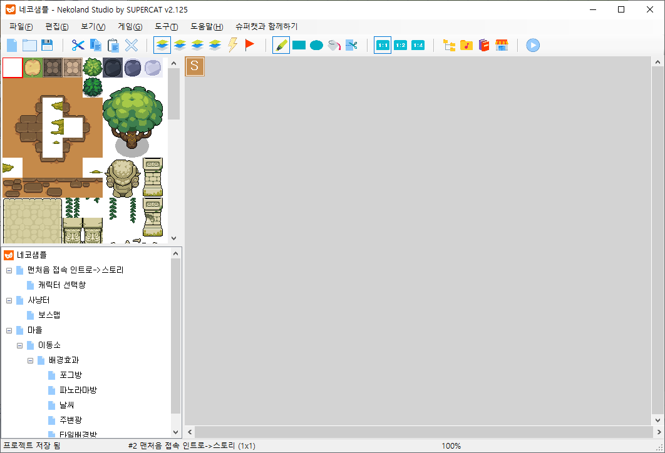This screenshot has height=453, width=665.
Task: Select the selection cut tool
Action: (x=351, y=45)
